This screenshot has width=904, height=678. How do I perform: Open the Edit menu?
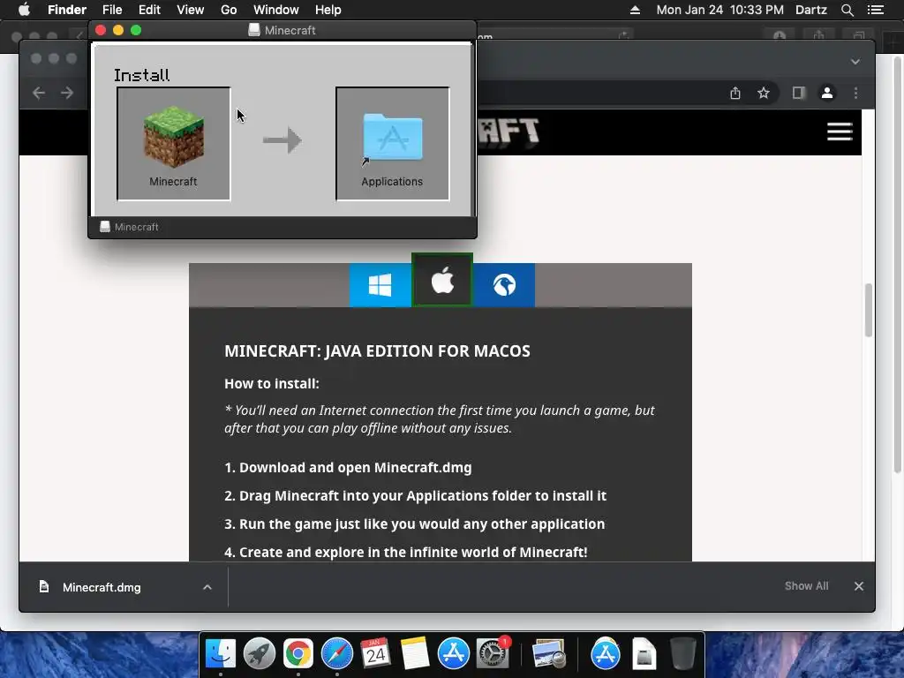(149, 10)
